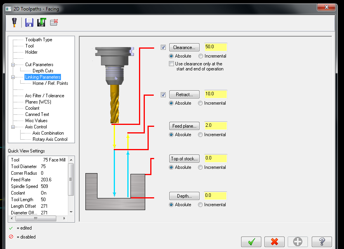Screen dimensions: 344x249
Task: Click the green load parameters floppy icon
Action: [42, 23]
